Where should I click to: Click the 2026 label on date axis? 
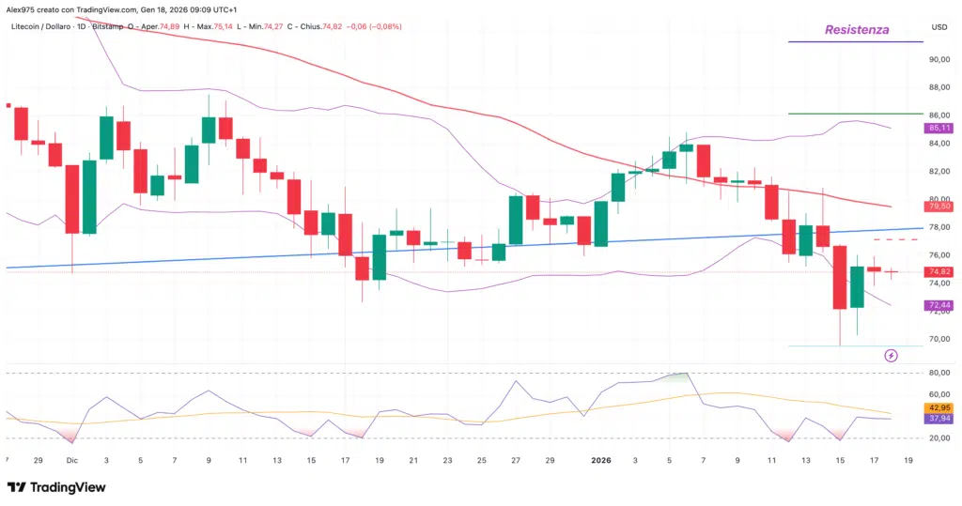click(x=601, y=461)
